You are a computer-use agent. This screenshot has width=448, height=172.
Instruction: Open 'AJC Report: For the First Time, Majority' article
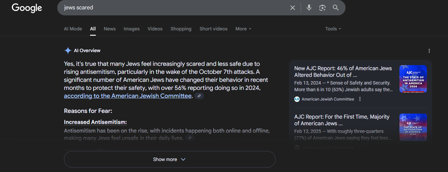342,120
